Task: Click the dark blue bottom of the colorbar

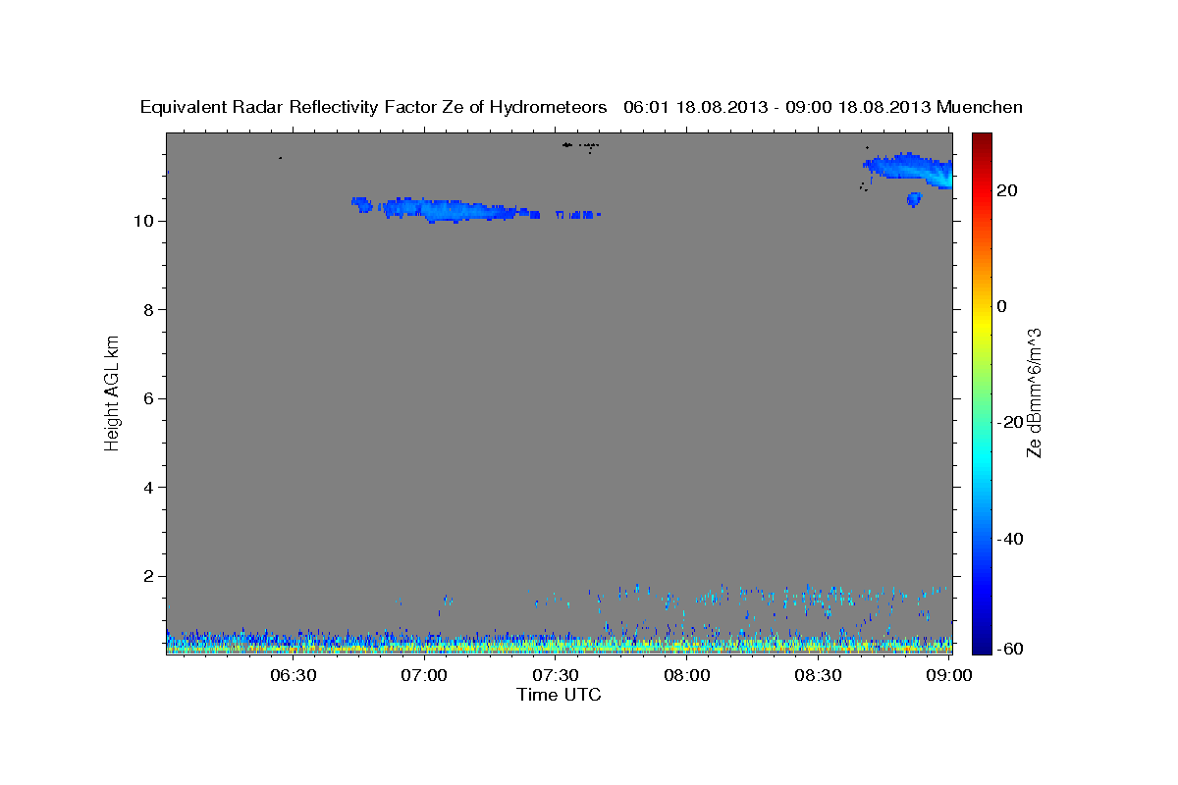Action: coord(982,644)
